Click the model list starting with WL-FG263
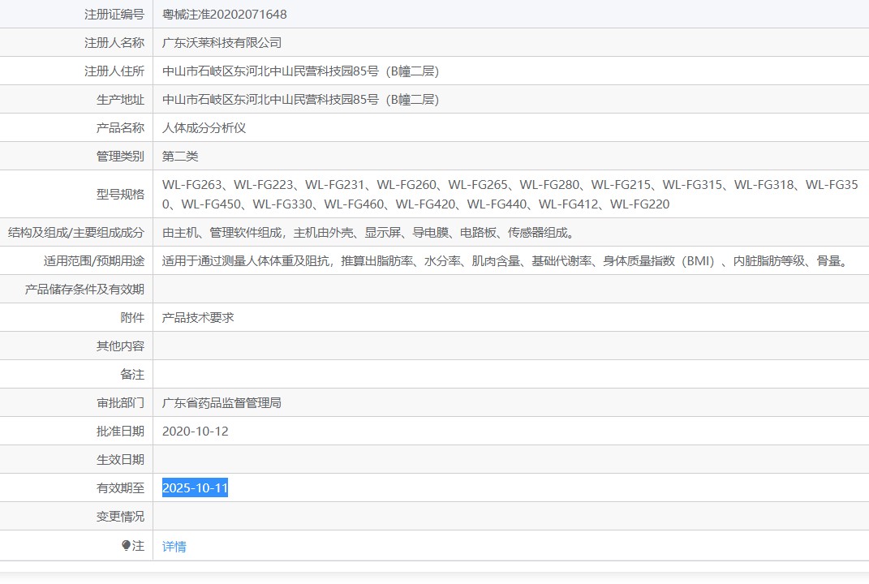The width and height of the screenshot is (869, 584). coord(510,195)
